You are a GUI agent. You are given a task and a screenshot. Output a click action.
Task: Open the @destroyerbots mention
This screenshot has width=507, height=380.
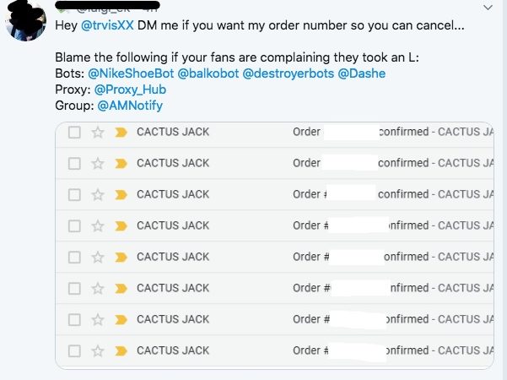coord(288,74)
